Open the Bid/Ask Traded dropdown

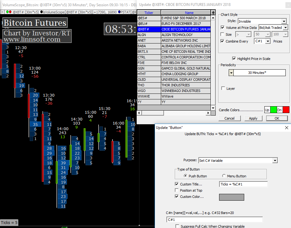(x=273, y=28)
